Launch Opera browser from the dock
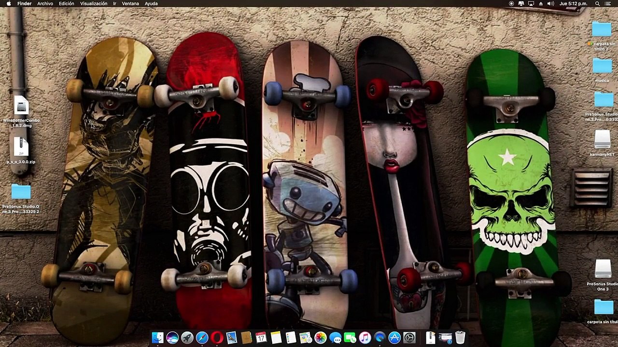The image size is (618, 347). coord(217,338)
